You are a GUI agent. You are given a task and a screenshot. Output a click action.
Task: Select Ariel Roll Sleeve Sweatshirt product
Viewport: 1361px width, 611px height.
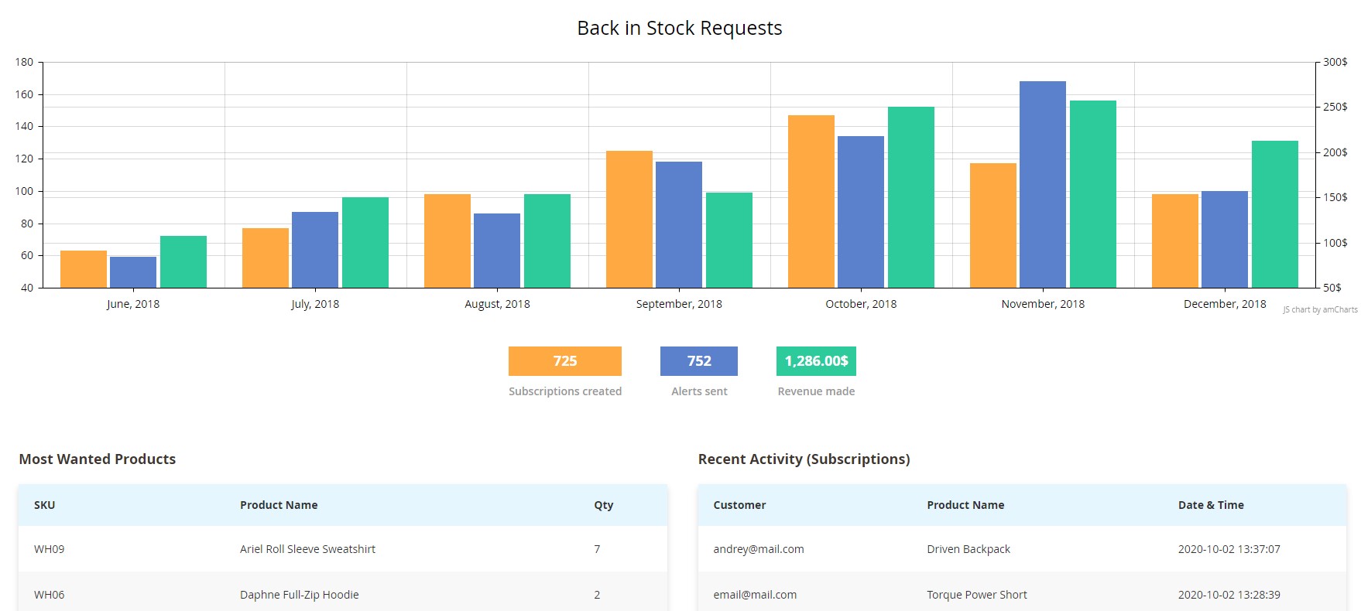click(x=307, y=549)
